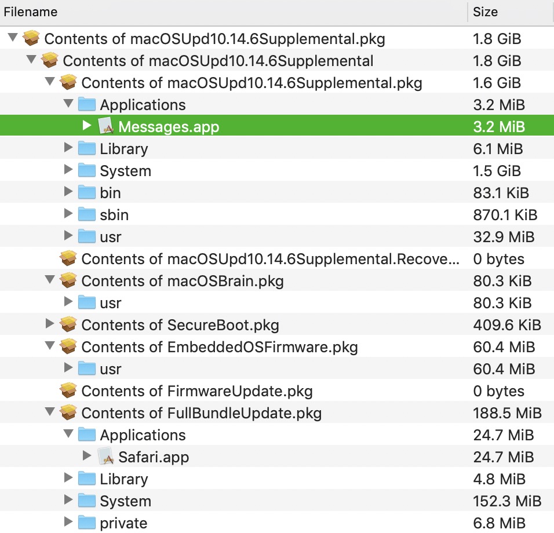Click the EmbeddedOSFirmware.pkg package icon
The height and width of the screenshot is (533, 554).
pyautogui.click(x=68, y=346)
